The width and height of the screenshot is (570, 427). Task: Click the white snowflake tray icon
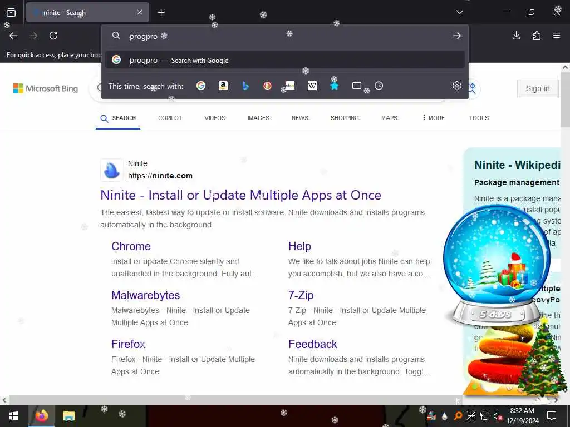(x=471, y=416)
